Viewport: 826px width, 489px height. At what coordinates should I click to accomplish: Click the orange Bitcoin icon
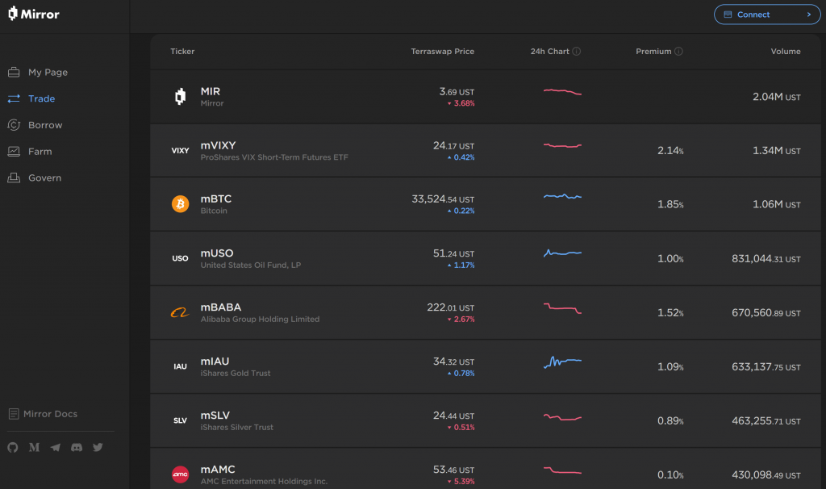coord(180,203)
